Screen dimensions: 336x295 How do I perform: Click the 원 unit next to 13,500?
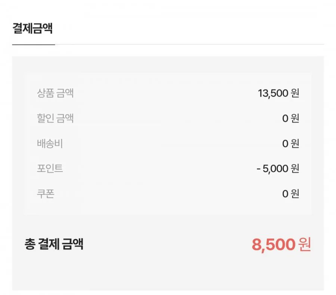pos(295,93)
